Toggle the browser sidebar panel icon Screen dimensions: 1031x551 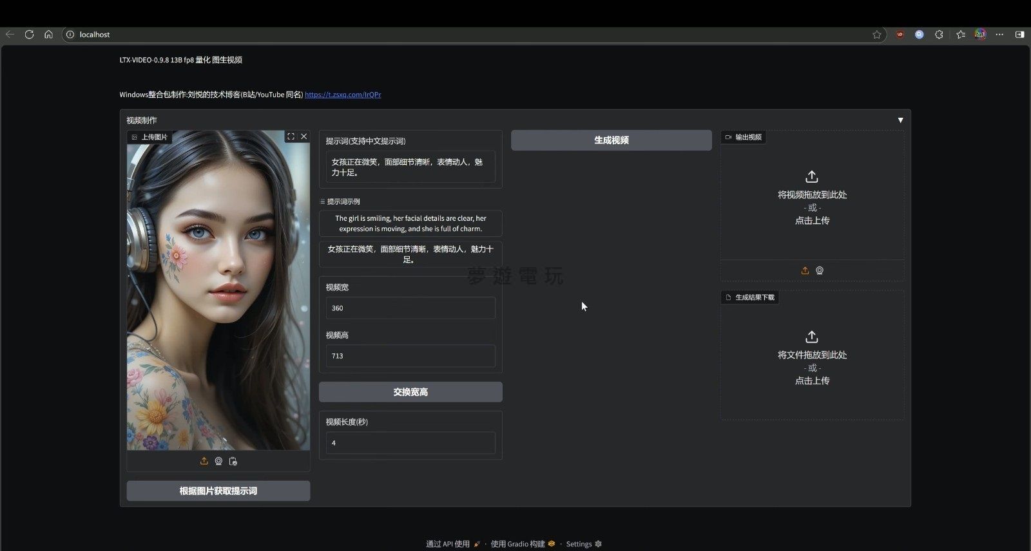tap(1019, 35)
